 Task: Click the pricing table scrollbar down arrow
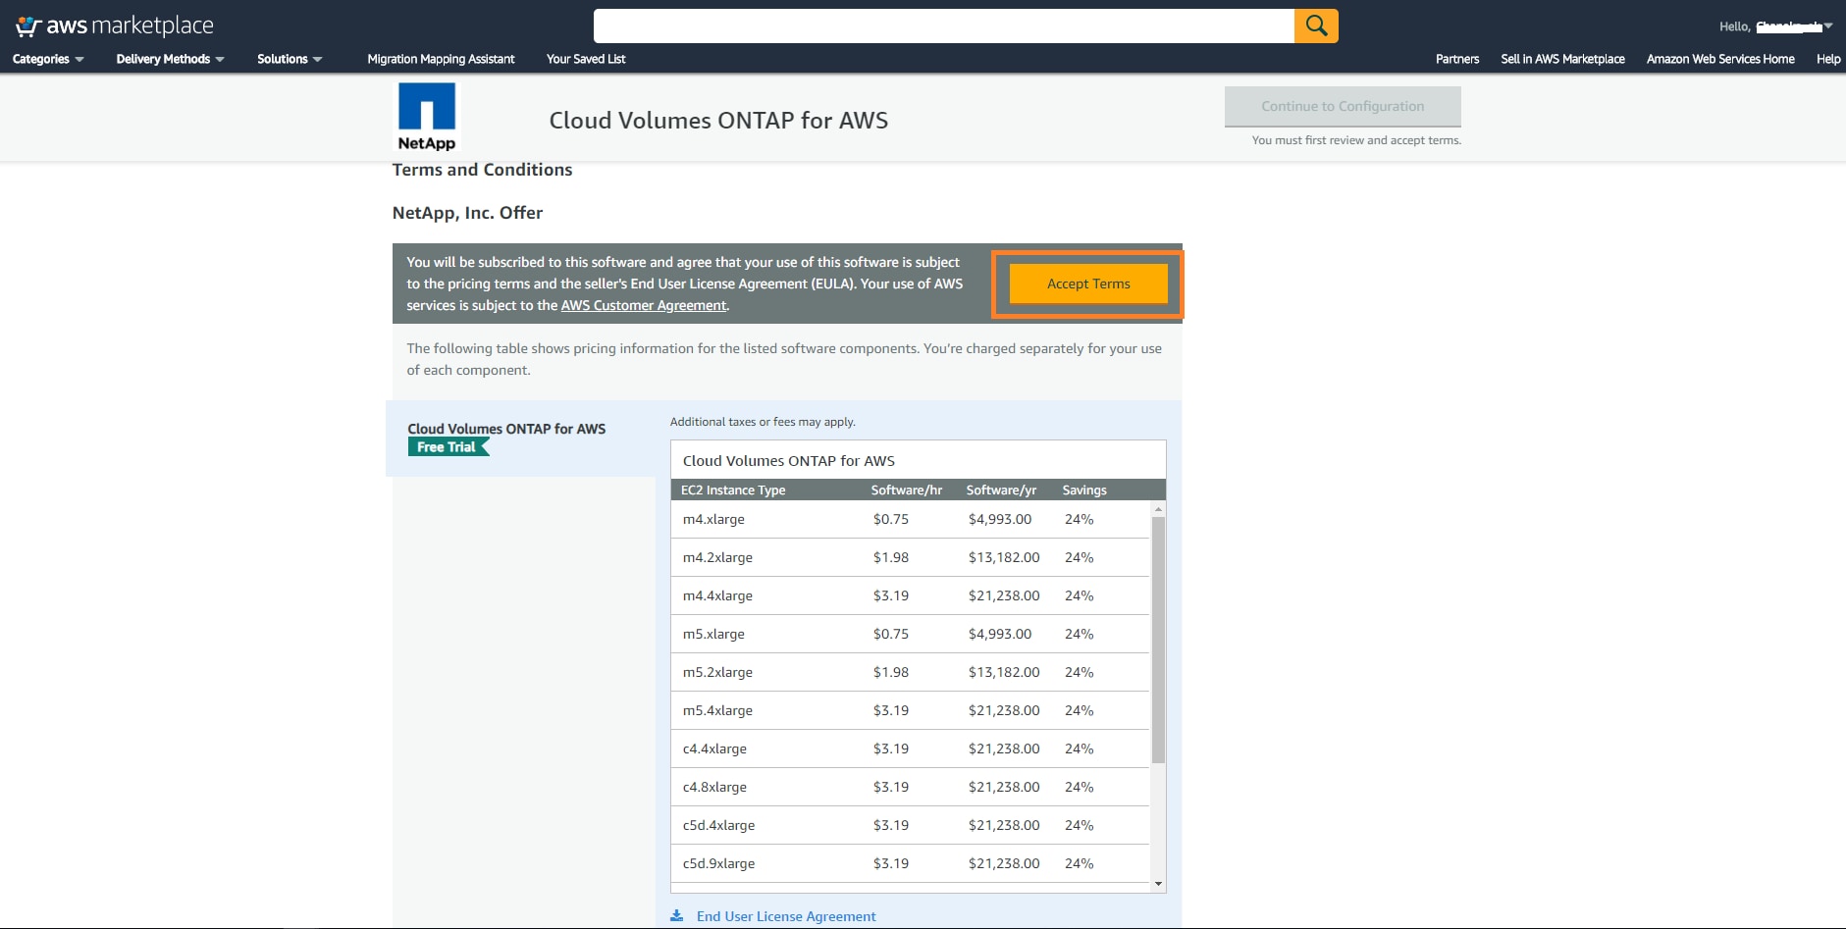tap(1158, 884)
